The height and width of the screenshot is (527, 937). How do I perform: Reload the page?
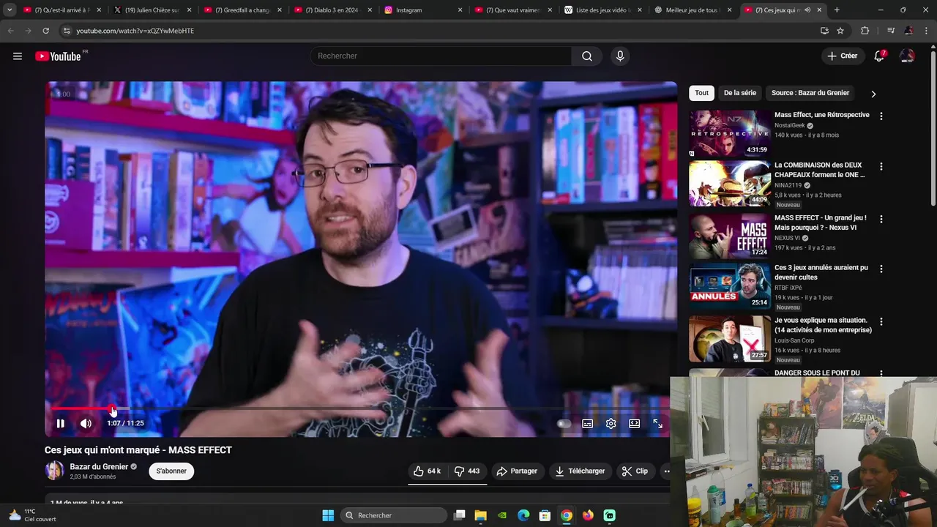[x=45, y=31]
